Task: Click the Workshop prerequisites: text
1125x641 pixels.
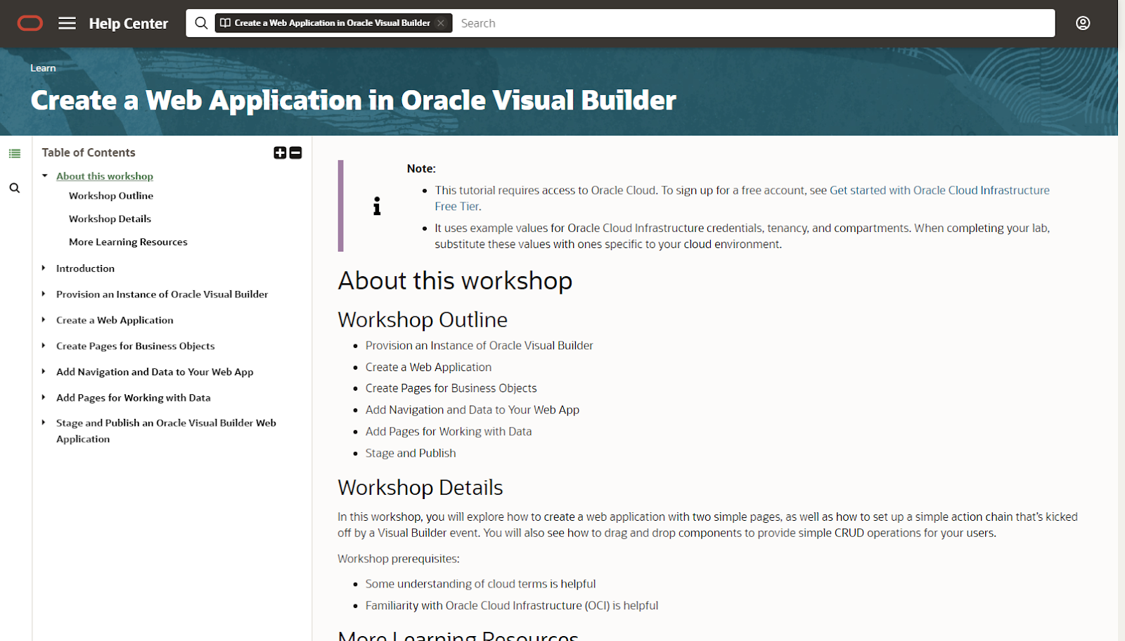Action: pyautogui.click(x=399, y=559)
